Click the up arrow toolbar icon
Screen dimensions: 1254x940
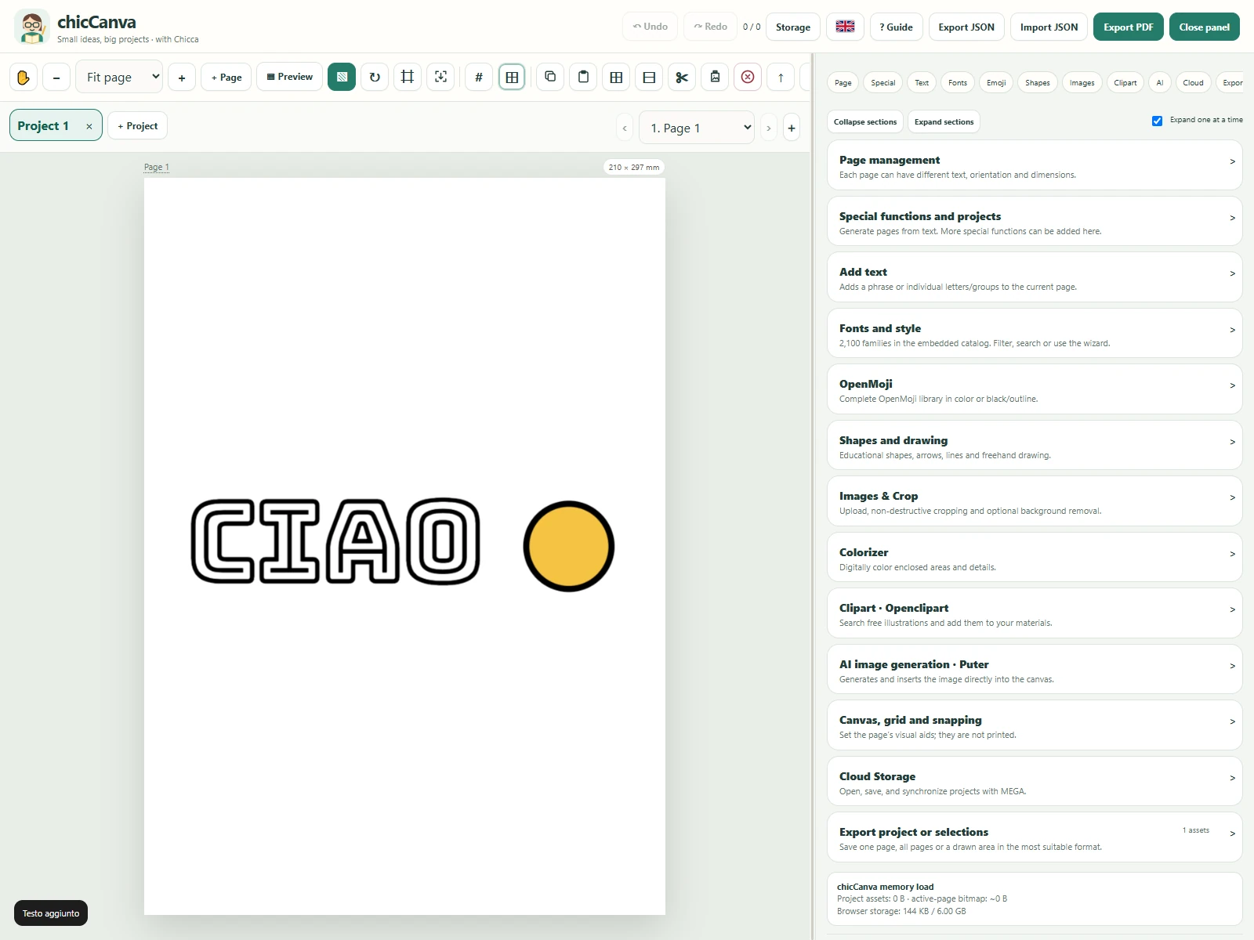tap(781, 77)
